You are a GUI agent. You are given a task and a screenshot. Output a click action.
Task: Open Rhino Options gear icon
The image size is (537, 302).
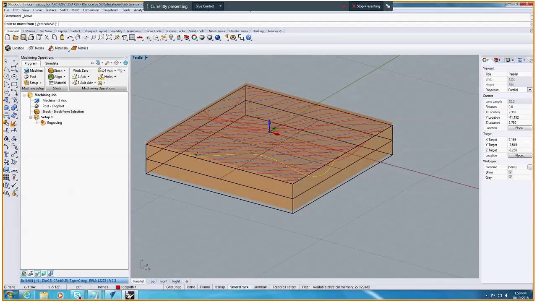tap(233, 38)
